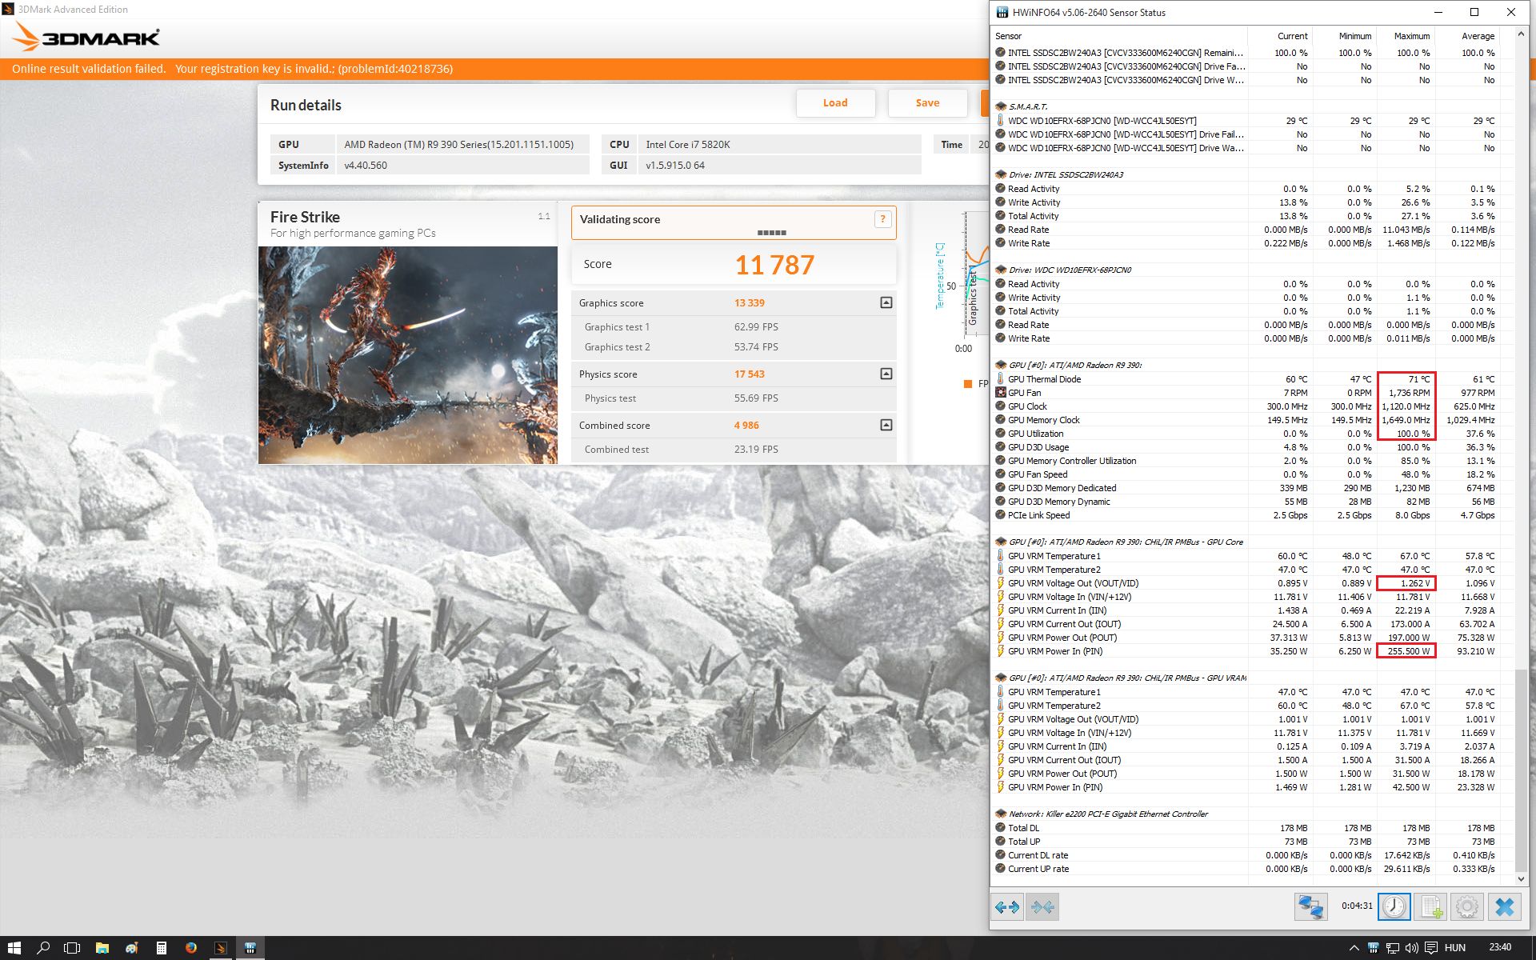The image size is (1536, 960).
Task: Open HWiNFO remote network monitors icon
Action: coord(1310,906)
